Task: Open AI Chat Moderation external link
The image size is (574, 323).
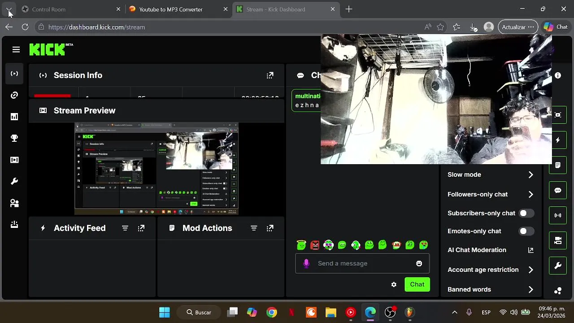Action: click(531, 250)
